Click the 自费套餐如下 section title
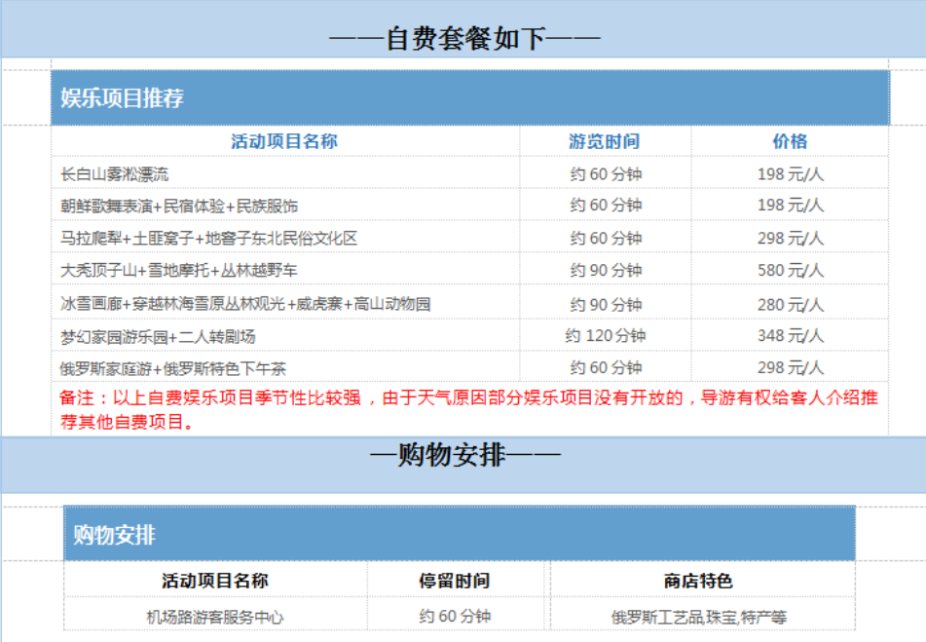Image resolution: width=926 pixels, height=642 pixels. point(463,39)
